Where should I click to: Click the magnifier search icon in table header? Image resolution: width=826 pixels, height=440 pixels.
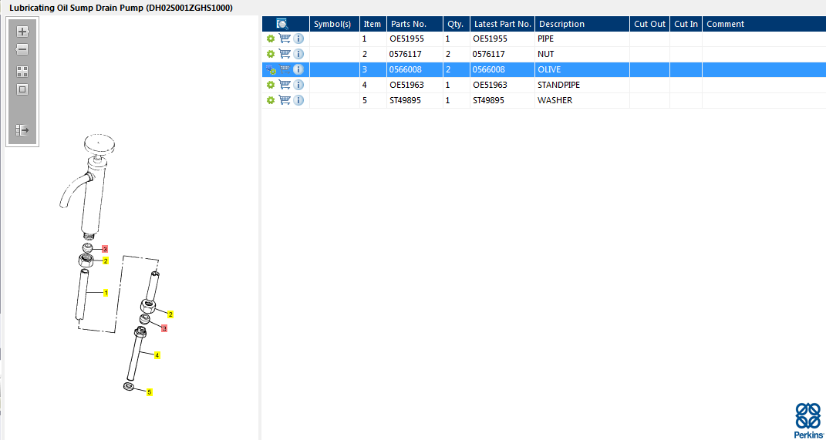pos(282,24)
